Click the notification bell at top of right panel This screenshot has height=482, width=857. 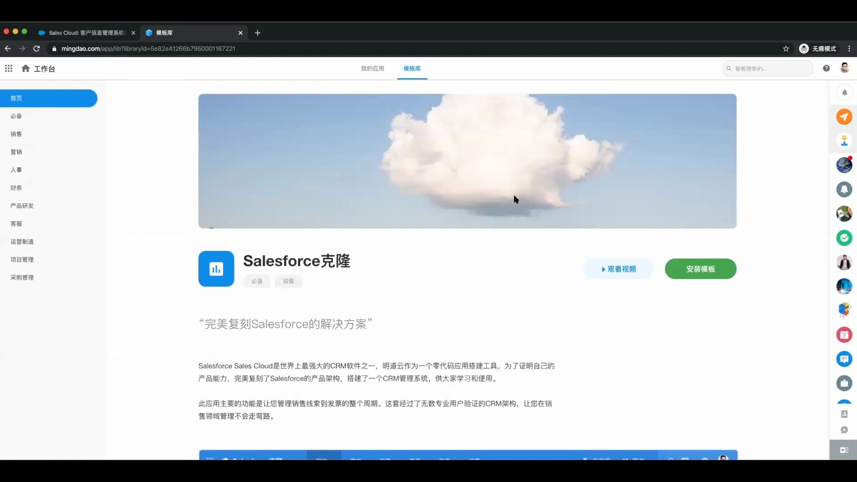(x=844, y=93)
